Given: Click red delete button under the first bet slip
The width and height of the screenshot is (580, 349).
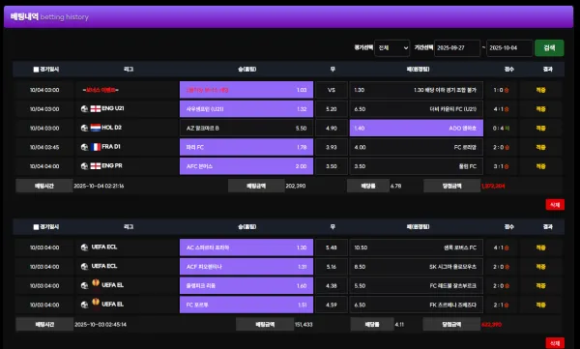Looking at the screenshot, I should pyautogui.click(x=555, y=205).
